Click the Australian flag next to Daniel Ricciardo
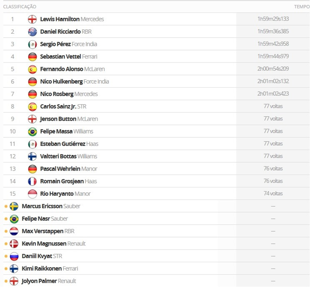Viewport: 310px width, 288px height. click(x=32, y=31)
